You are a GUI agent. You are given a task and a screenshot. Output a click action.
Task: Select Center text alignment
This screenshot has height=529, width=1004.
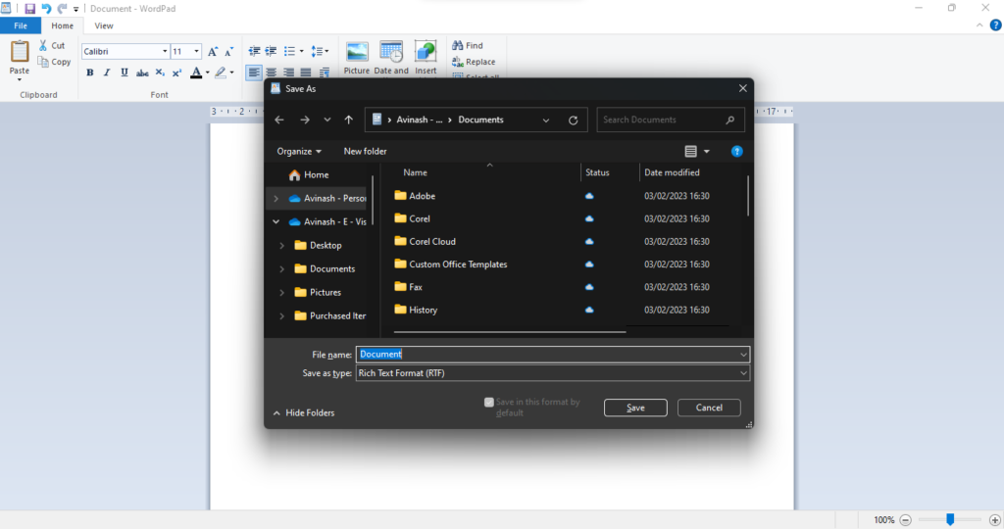(272, 72)
